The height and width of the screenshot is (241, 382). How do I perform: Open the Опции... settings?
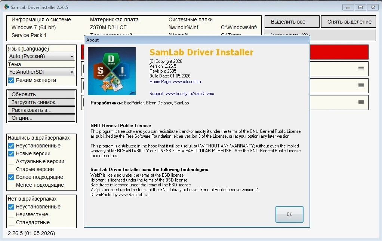pos(41,118)
